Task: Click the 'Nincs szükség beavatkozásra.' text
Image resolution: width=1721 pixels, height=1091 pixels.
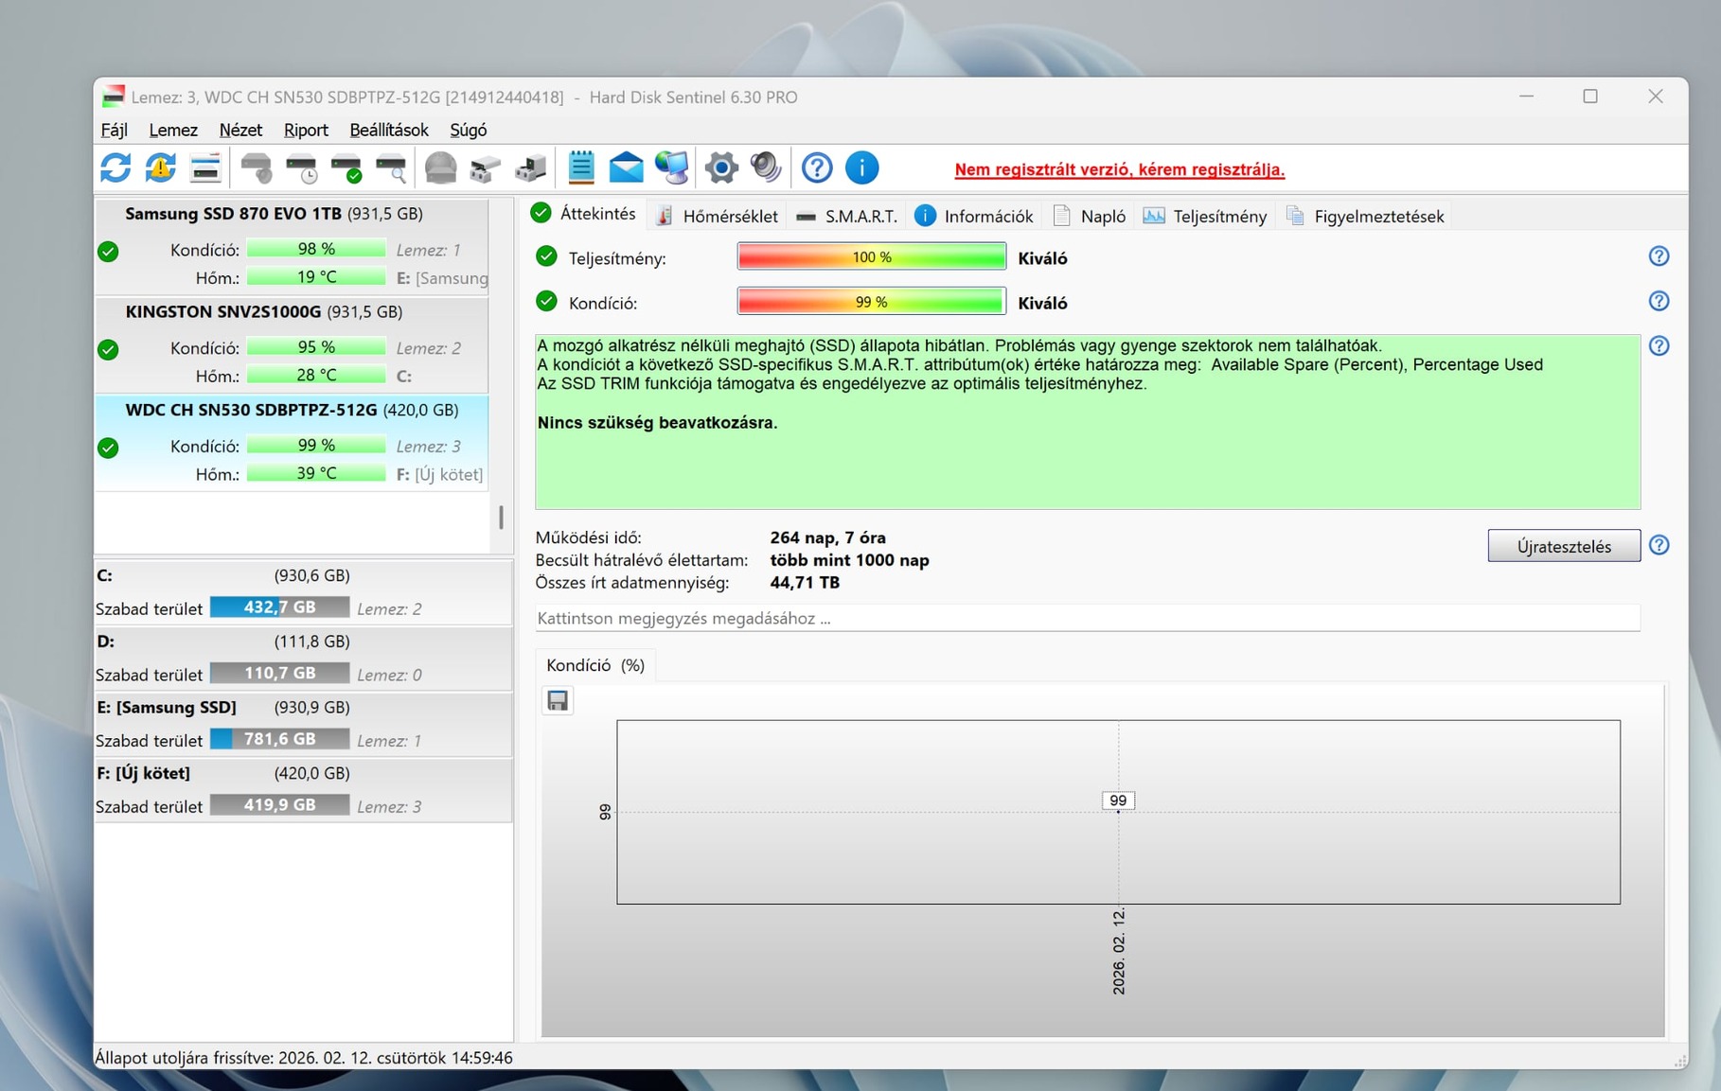Action: pyautogui.click(x=657, y=423)
